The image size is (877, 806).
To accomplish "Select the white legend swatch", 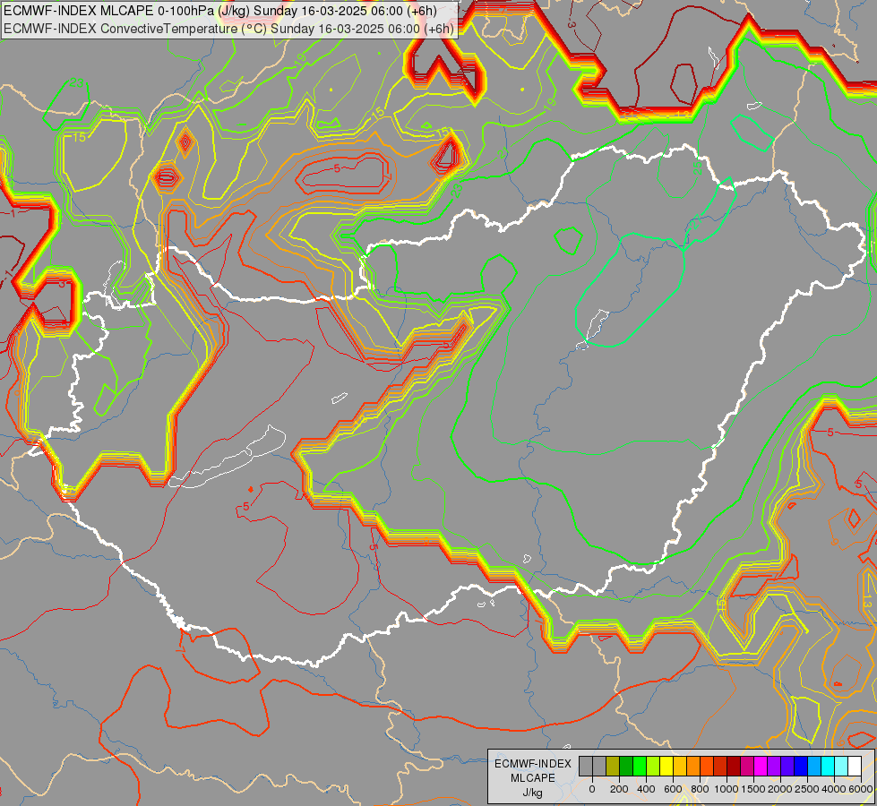I will 856,766.
